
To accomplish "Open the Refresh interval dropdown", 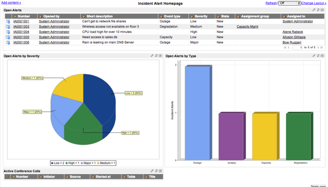I will click(289, 3).
